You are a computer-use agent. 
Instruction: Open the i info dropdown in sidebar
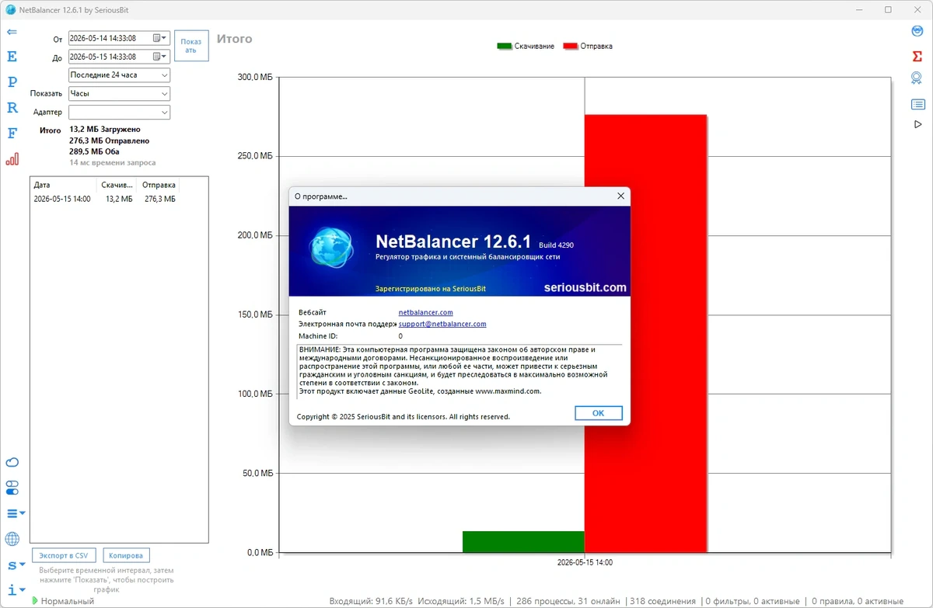[16, 590]
